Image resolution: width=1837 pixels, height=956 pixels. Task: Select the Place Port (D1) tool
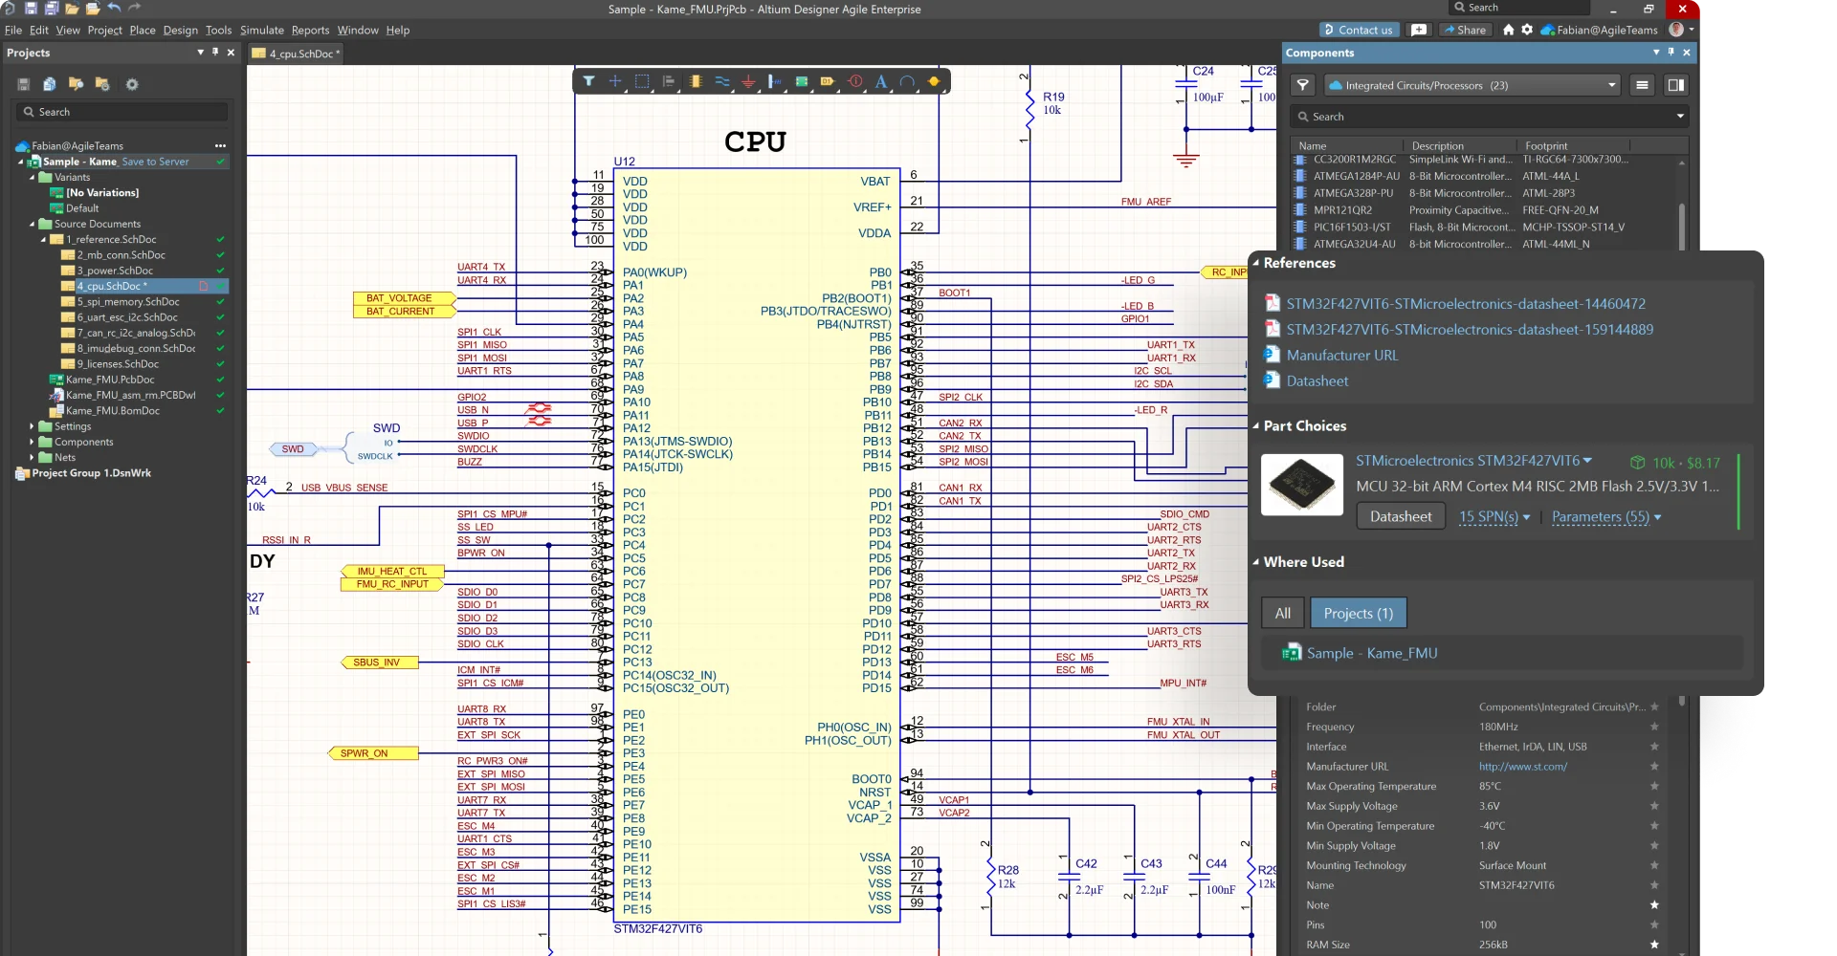pyautogui.click(x=828, y=82)
